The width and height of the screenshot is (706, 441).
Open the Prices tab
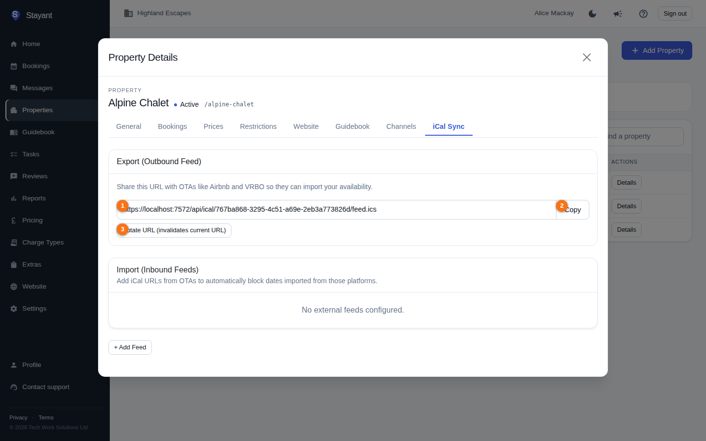point(213,126)
